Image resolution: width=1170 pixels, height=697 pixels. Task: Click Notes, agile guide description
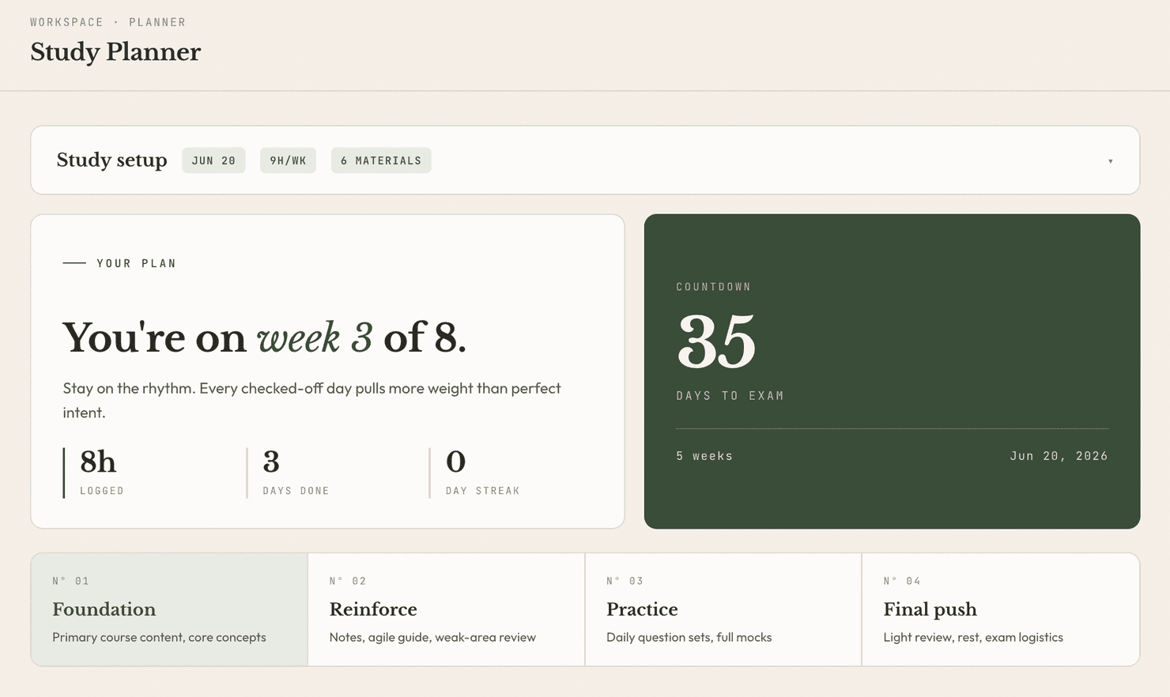432,637
